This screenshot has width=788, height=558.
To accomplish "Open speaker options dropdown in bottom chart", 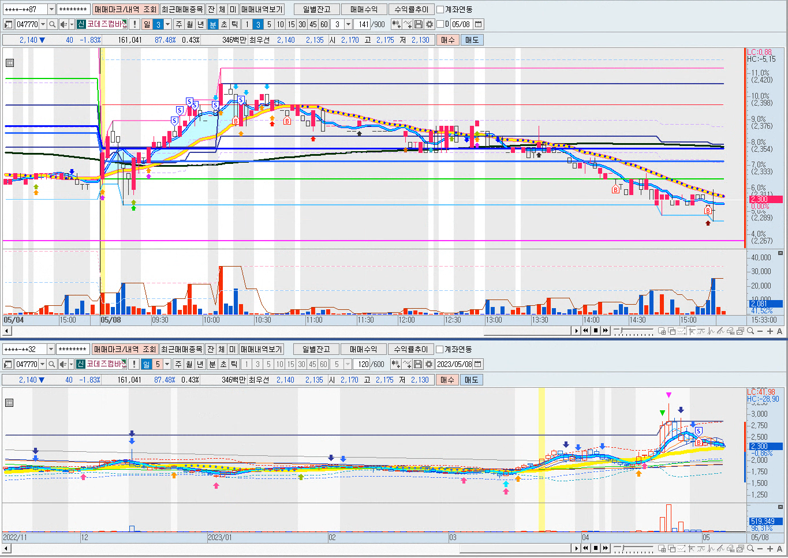I will click(x=71, y=364).
